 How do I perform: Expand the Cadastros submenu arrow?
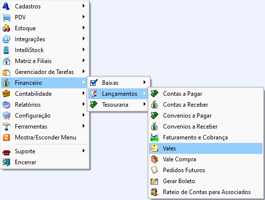click(x=84, y=6)
